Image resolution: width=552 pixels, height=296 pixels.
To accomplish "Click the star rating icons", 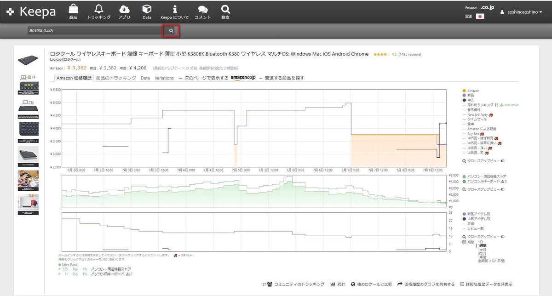I will [381, 54].
